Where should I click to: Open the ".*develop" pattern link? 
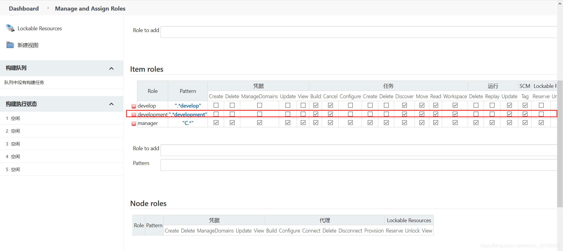point(188,106)
